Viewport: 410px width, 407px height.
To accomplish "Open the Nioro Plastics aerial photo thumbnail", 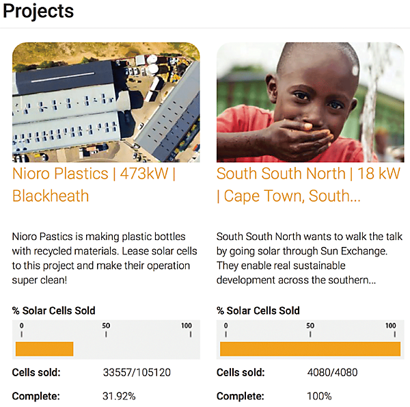I will pos(106,102).
